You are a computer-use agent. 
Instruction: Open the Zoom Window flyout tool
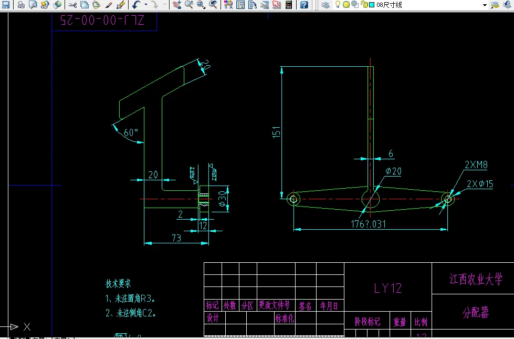201,5
